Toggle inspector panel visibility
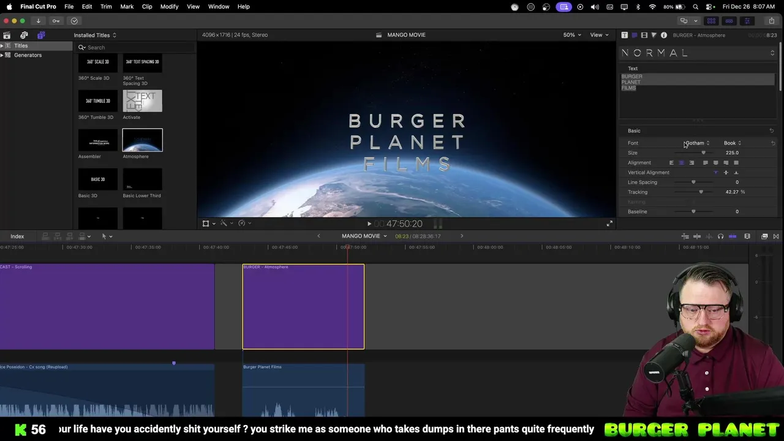Image resolution: width=784 pixels, height=441 pixels. [x=747, y=21]
